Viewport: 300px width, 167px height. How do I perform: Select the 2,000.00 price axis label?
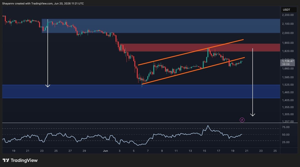[287, 33]
